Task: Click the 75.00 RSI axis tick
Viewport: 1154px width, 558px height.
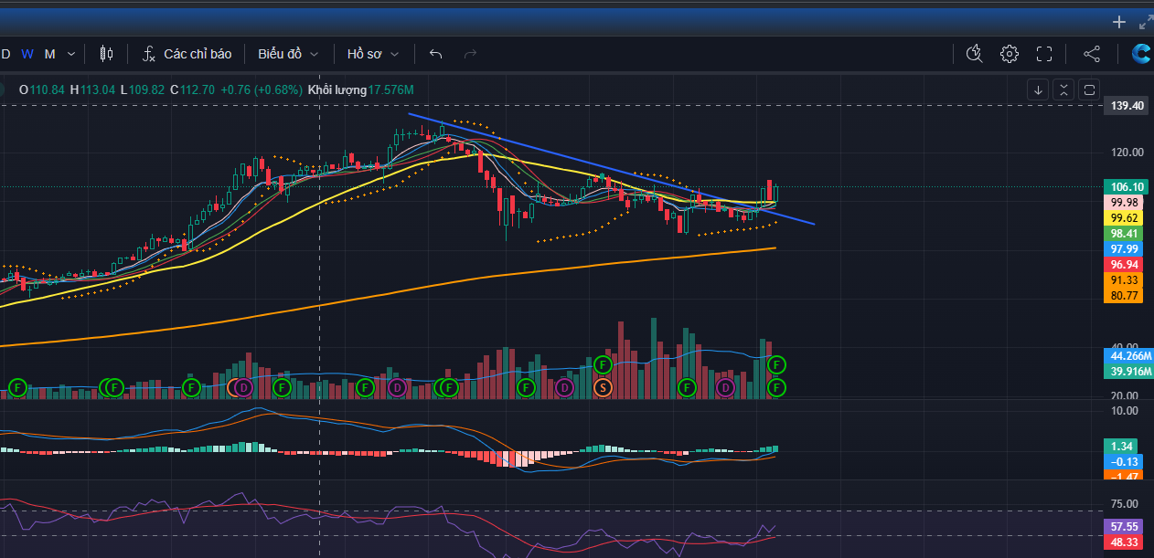Action: tap(1126, 504)
